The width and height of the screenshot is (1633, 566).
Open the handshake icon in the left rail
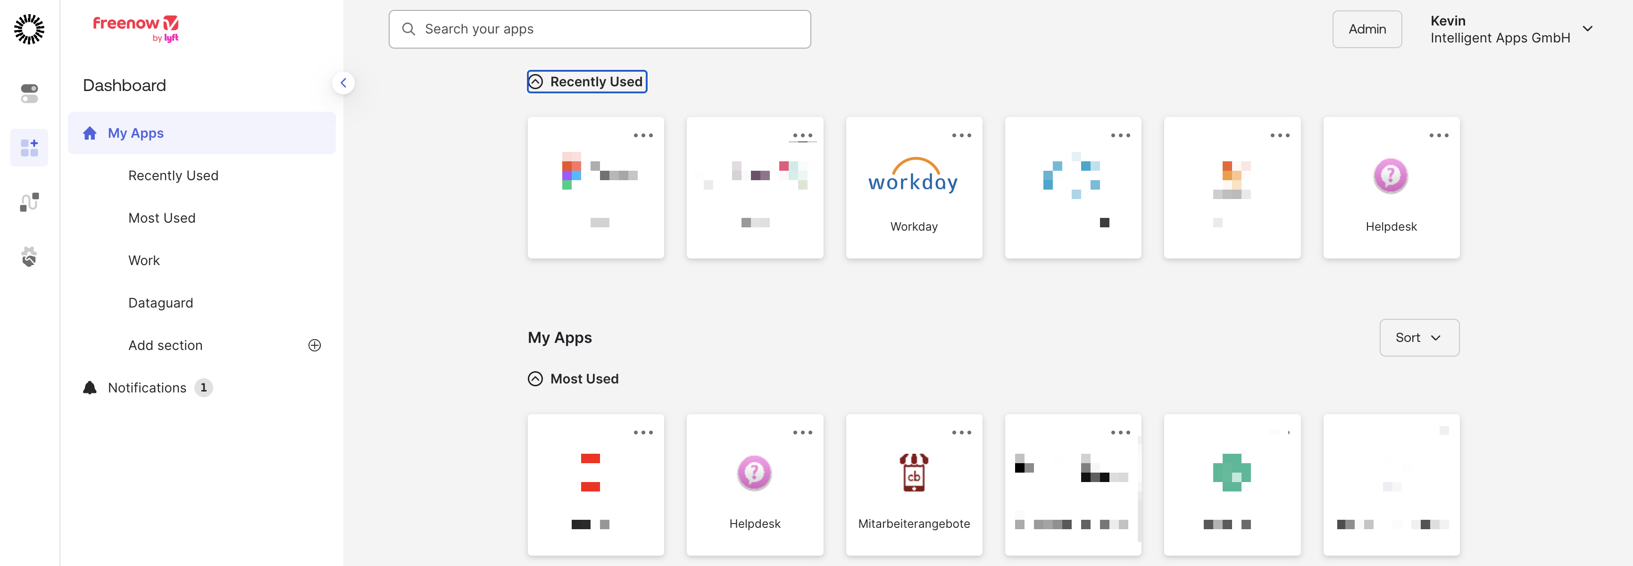29,257
